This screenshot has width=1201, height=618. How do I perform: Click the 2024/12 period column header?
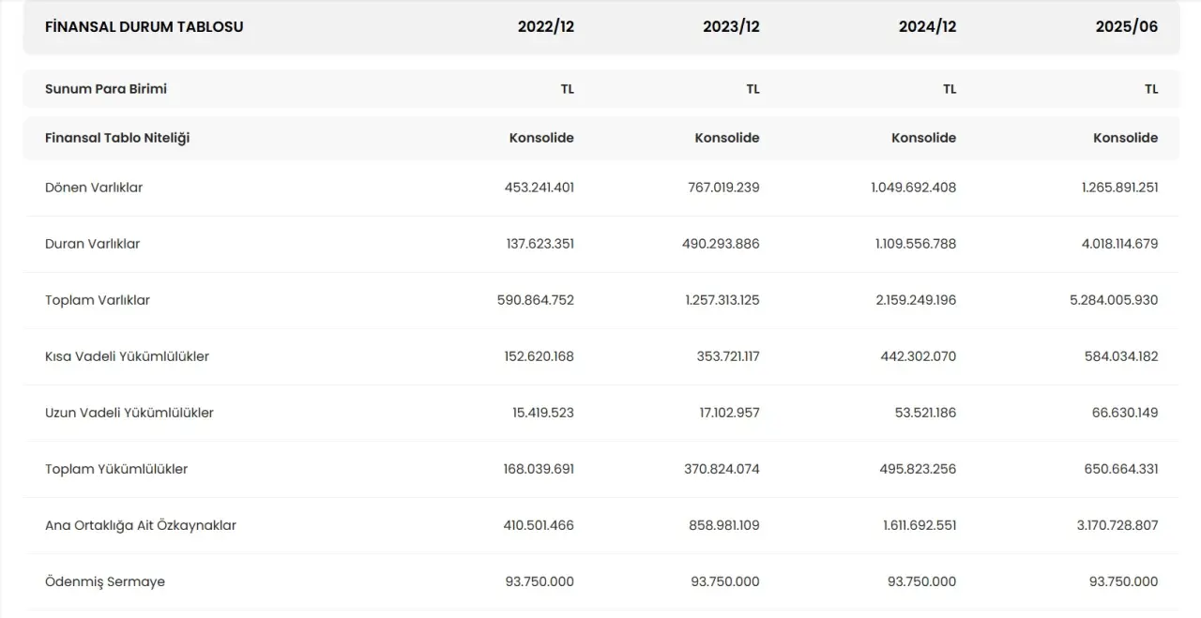(927, 27)
